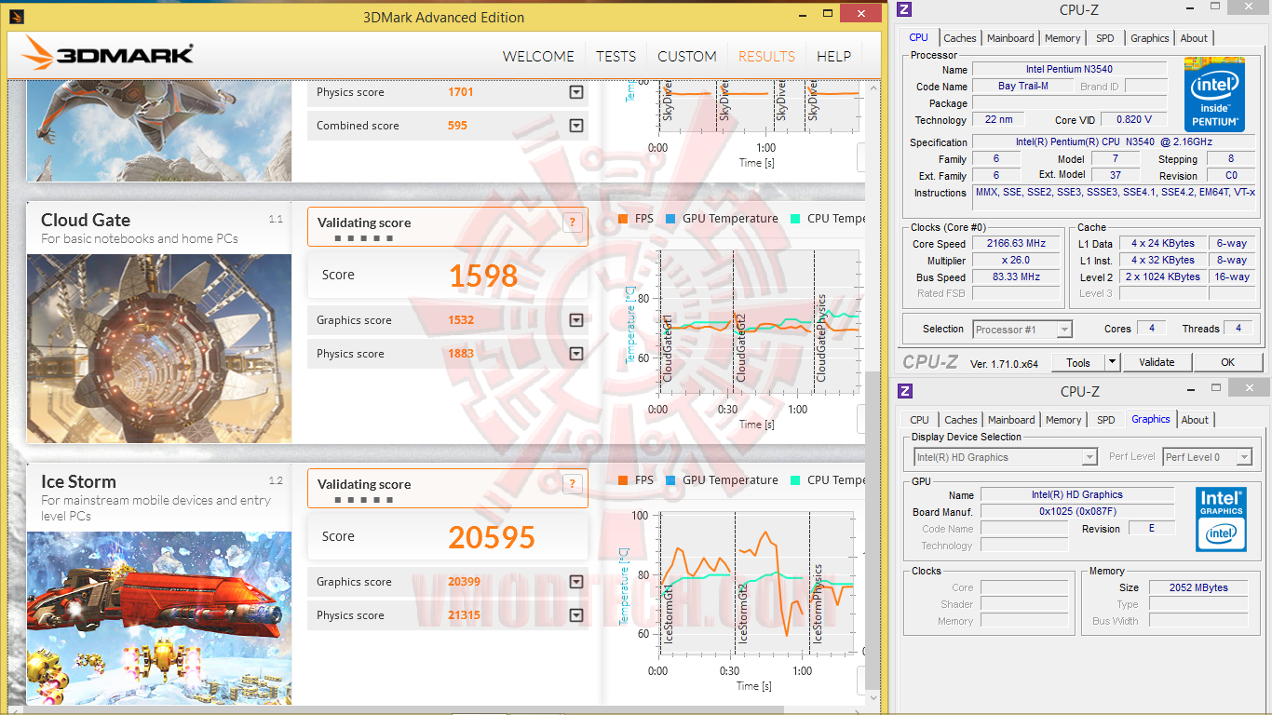Switch to Memory tab in the CPU-Z processor window
Screen dimensions: 1272x715
pos(1062,38)
